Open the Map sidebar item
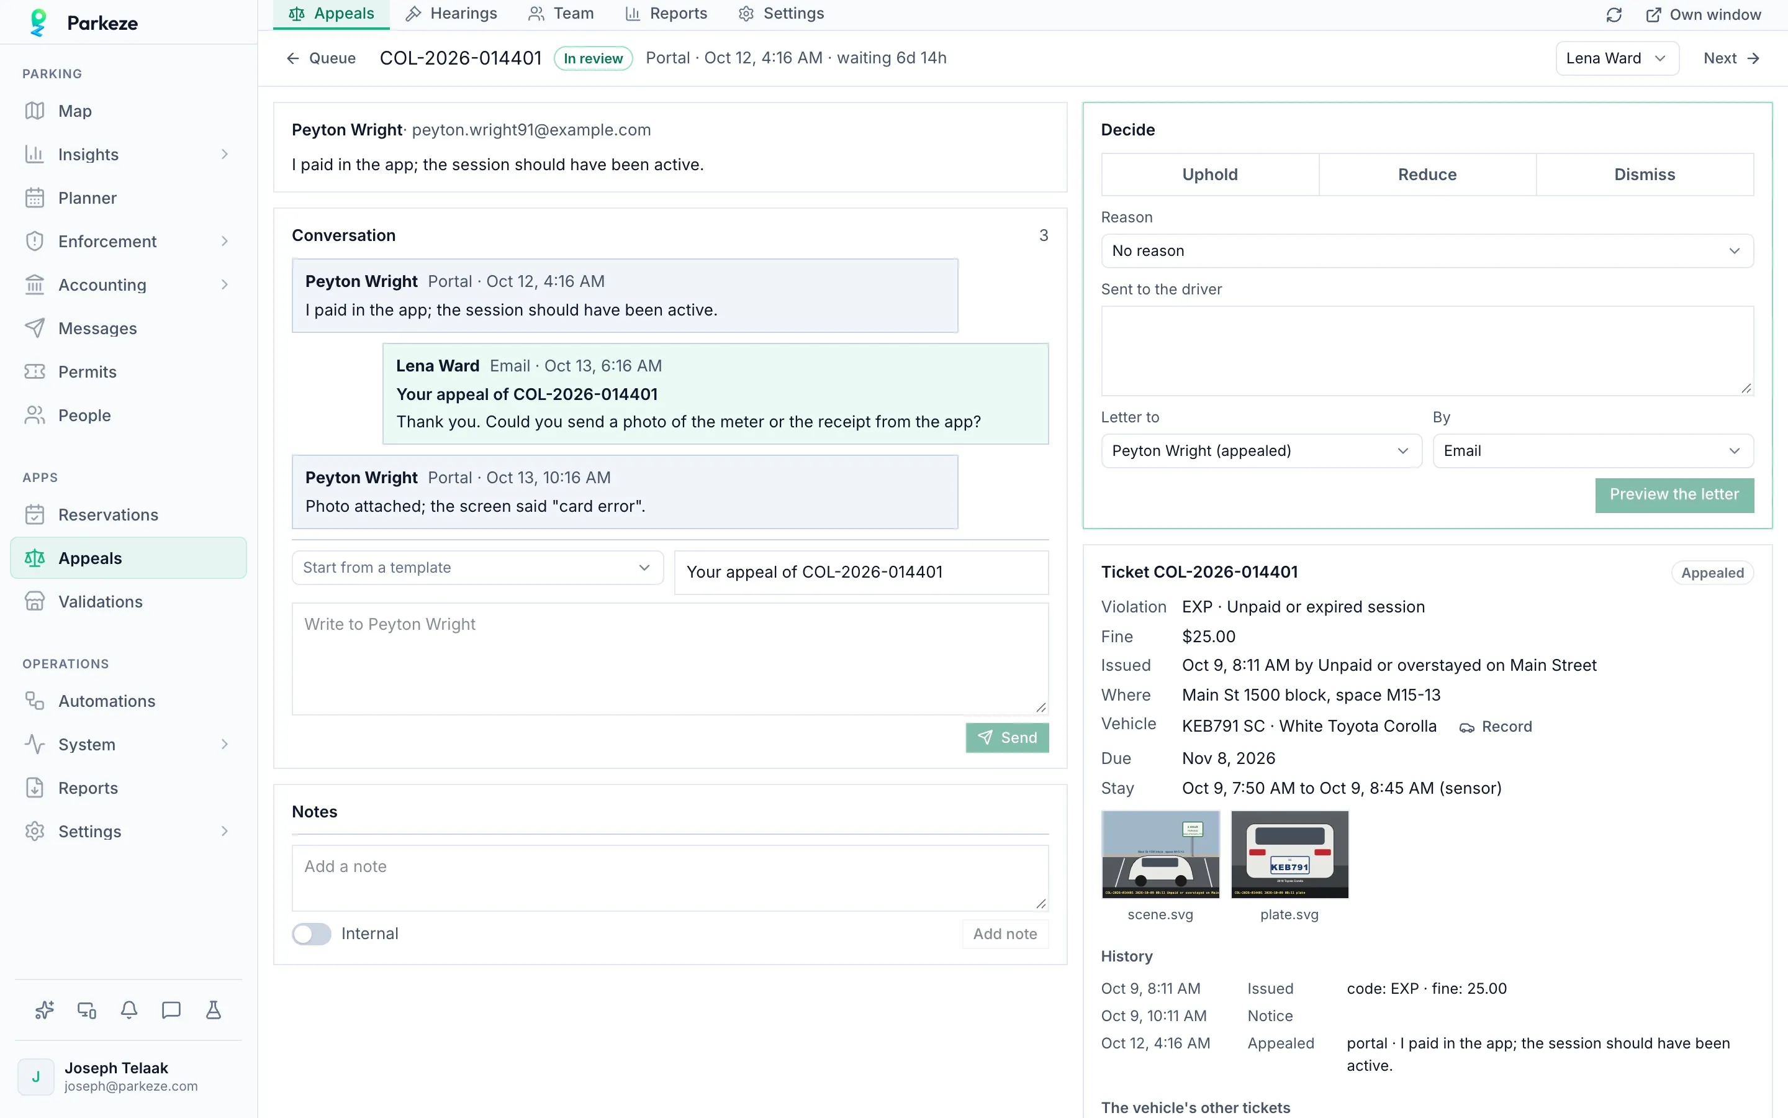This screenshot has height=1118, width=1788. point(128,111)
